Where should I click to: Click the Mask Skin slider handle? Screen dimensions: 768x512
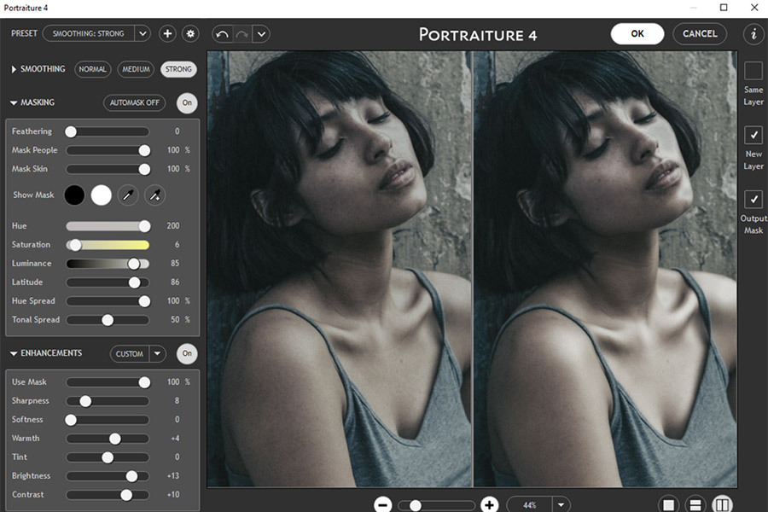point(144,169)
